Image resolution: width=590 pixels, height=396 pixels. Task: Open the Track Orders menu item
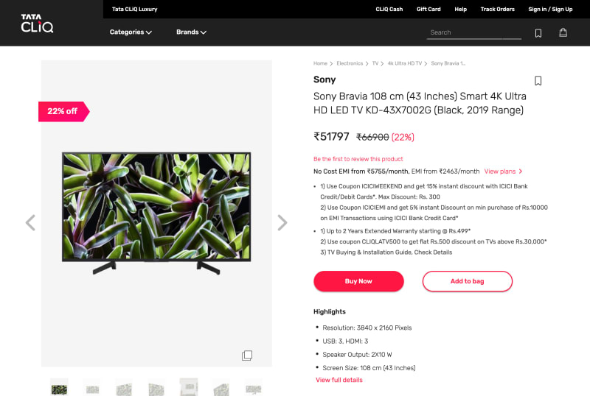pos(497,9)
